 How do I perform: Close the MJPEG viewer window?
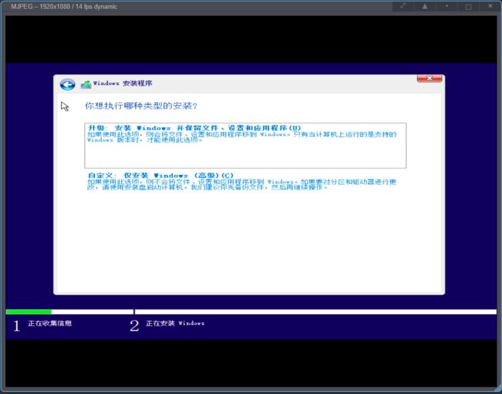(490, 6)
